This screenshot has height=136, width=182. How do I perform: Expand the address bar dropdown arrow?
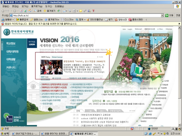pos(162,15)
